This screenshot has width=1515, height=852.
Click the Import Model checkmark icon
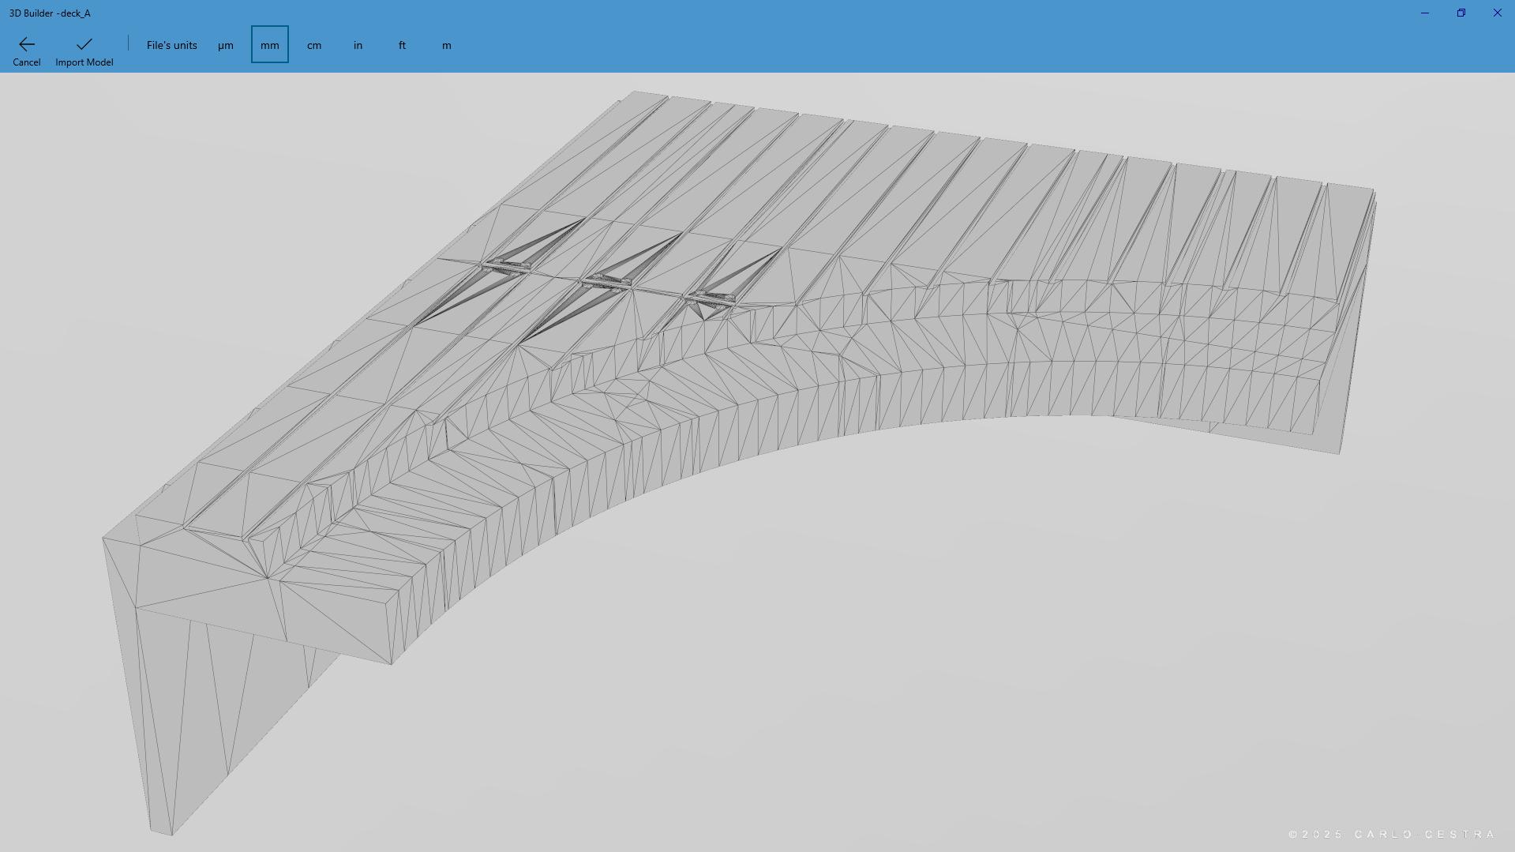tap(84, 44)
